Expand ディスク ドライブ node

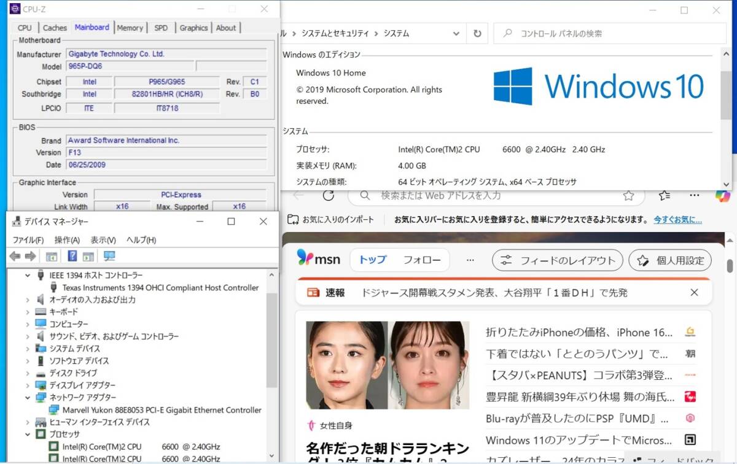(x=28, y=373)
